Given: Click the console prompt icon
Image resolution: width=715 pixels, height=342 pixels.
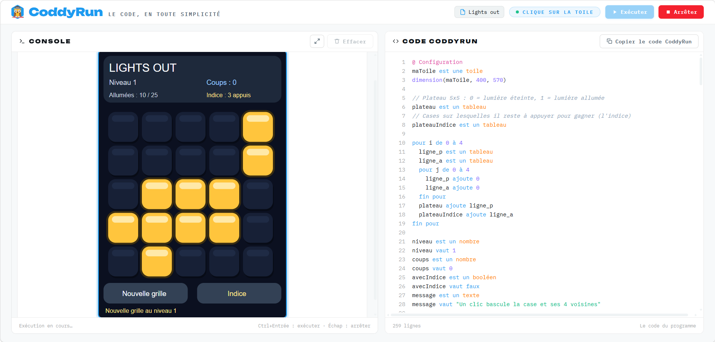Looking at the screenshot, I should pos(22,41).
